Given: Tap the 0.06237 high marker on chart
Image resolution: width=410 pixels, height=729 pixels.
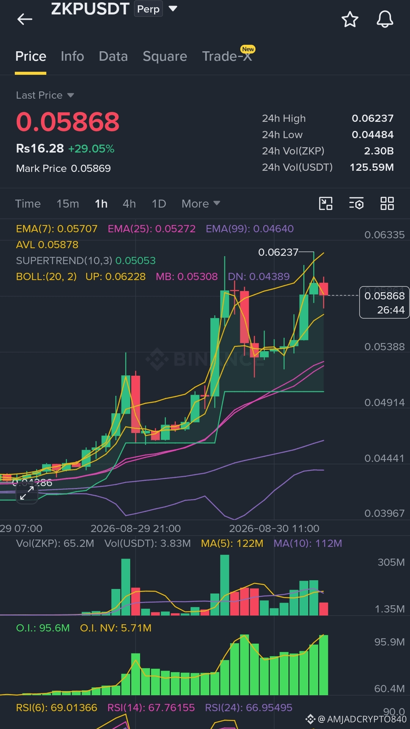Looking at the screenshot, I should click(278, 252).
